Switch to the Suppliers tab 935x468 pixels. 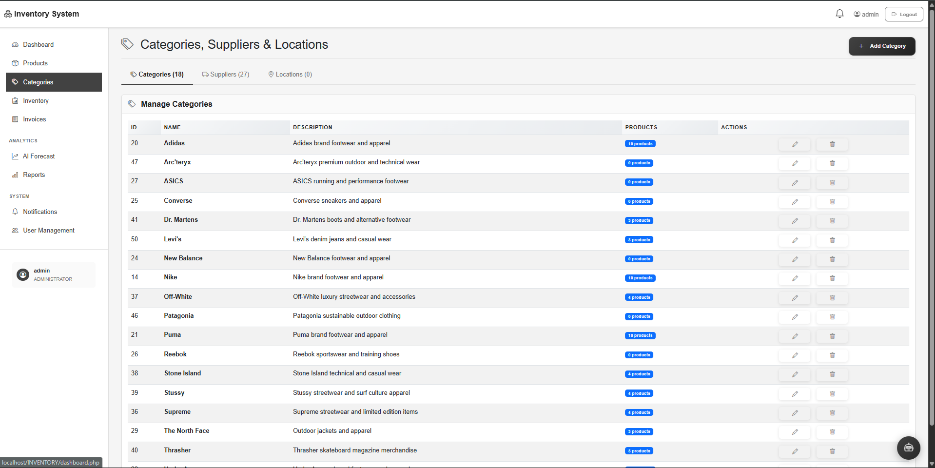pos(225,74)
